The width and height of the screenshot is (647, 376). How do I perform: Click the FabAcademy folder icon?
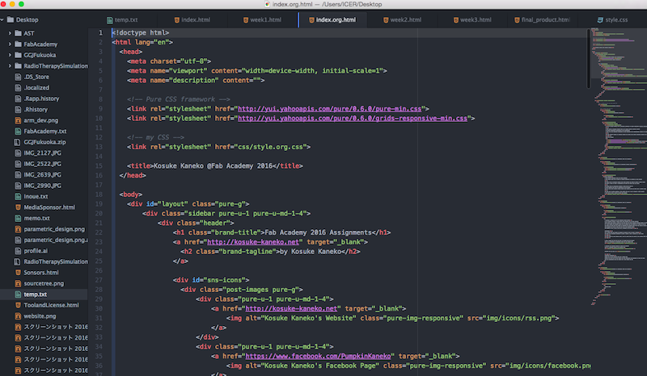coord(18,44)
